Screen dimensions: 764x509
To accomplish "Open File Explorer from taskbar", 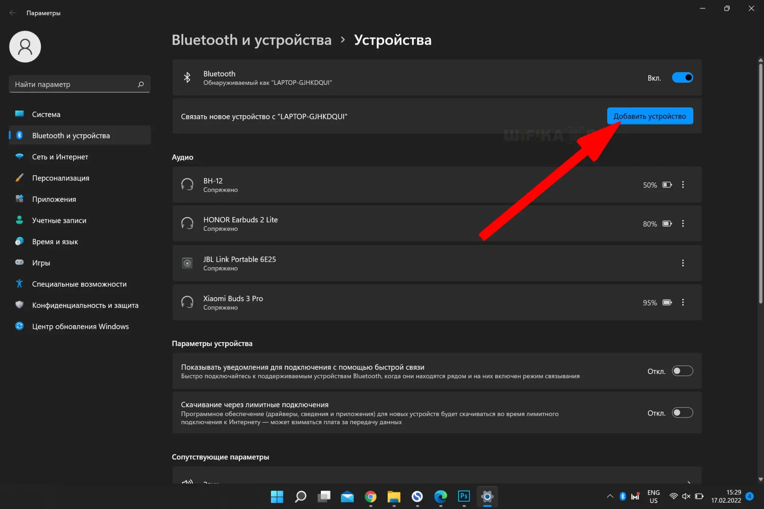I will pyautogui.click(x=394, y=496).
